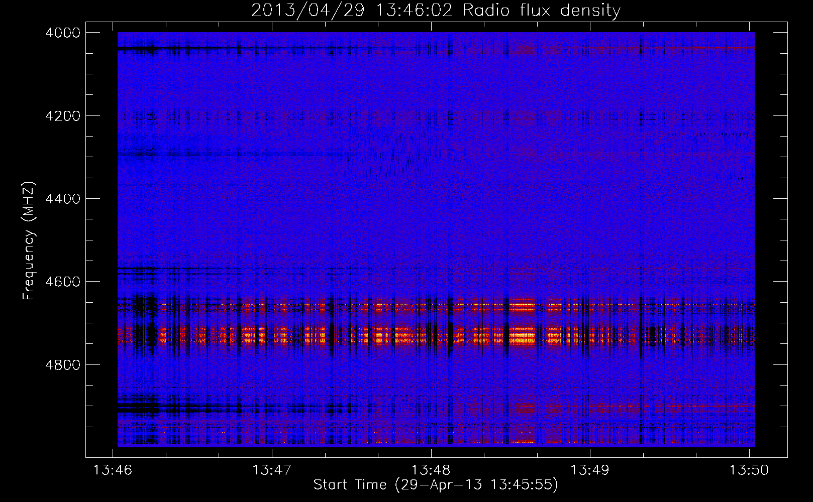Click the plot title "2013/04/29 13:46:02 Radio flux density"
The height and width of the screenshot is (502, 813).
[x=436, y=10]
